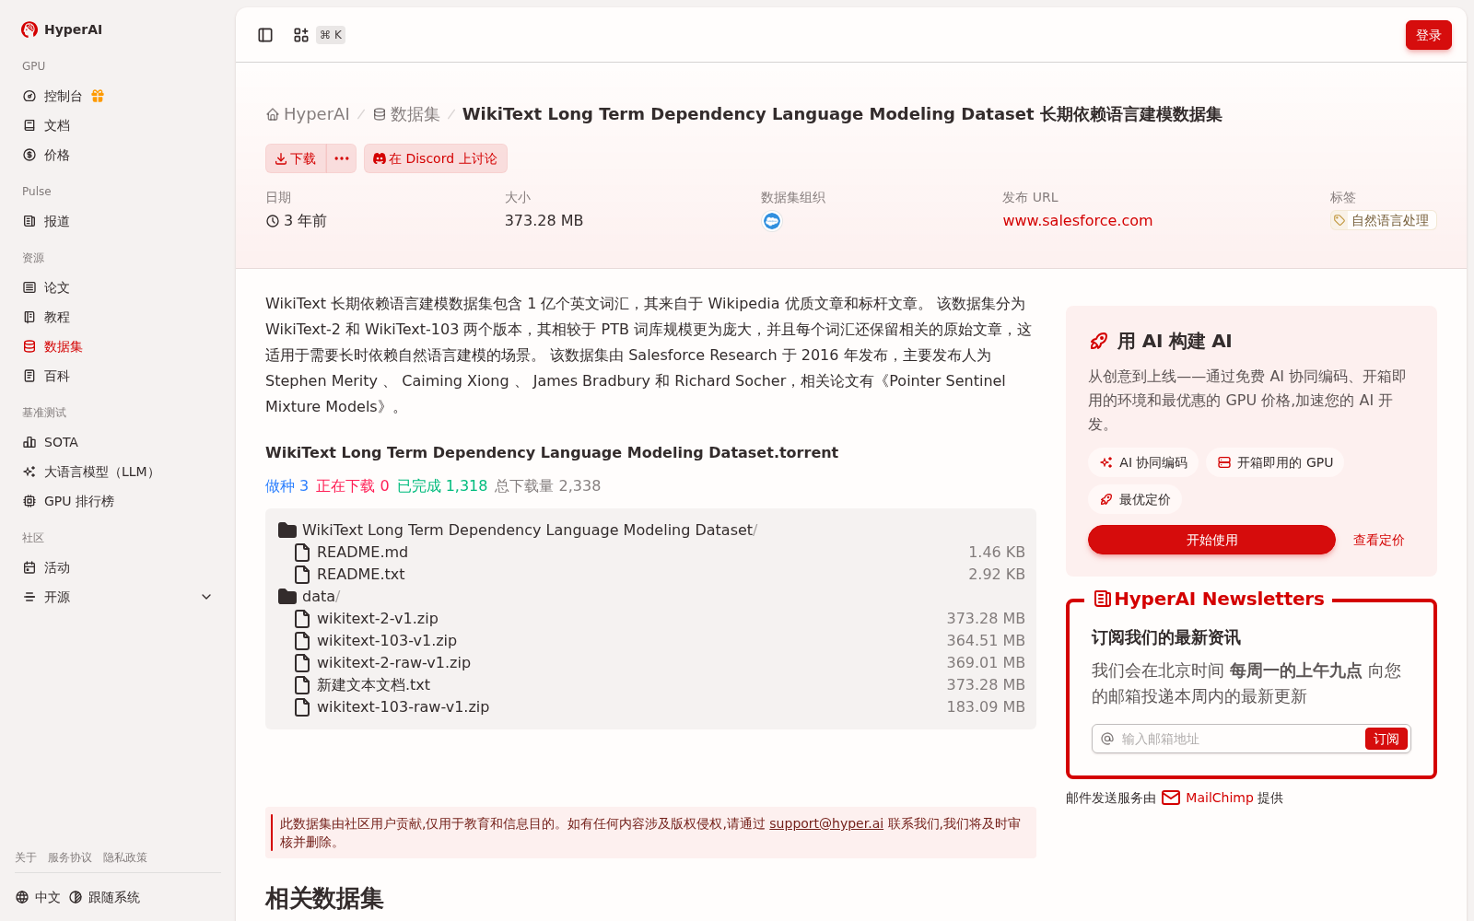Click AI 协同编码 chip
Image resolution: width=1474 pixels, height=921 pixels.
coord(1143,462)
